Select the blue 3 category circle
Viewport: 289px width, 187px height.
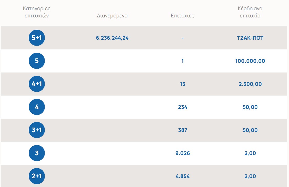(x=37, y=153)
